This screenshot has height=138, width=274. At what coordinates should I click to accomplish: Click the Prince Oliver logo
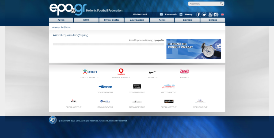(137, 86)
